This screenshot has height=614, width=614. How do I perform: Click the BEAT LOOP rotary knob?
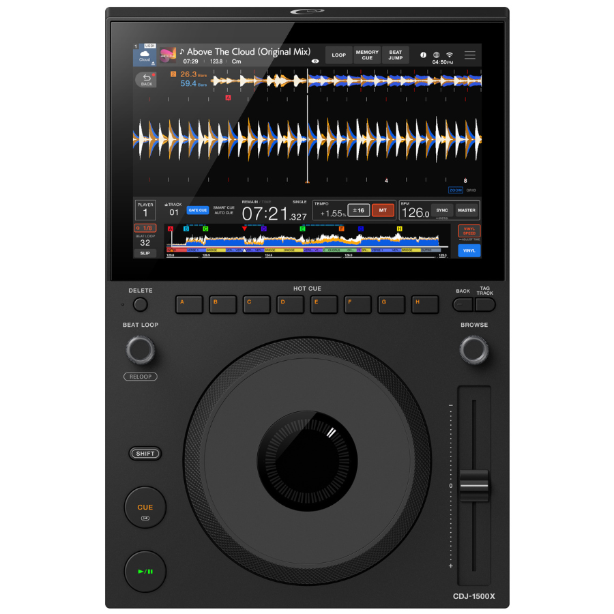(x=140, y=350)
